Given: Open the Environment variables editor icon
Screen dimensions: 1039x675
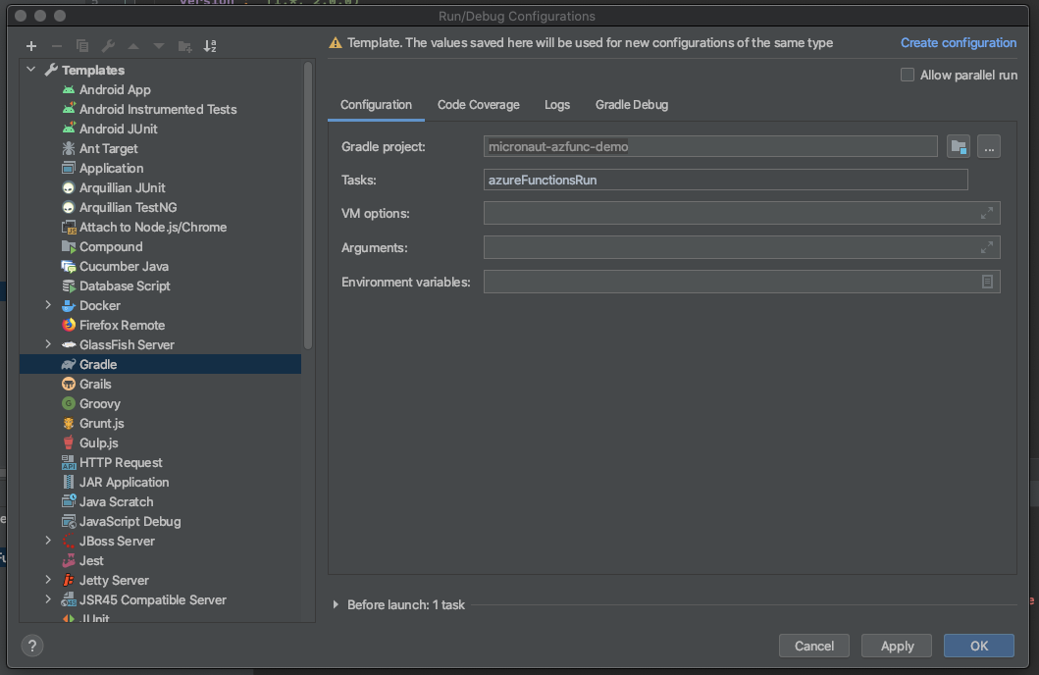Looking at the screenshot, I should [987, 282].
